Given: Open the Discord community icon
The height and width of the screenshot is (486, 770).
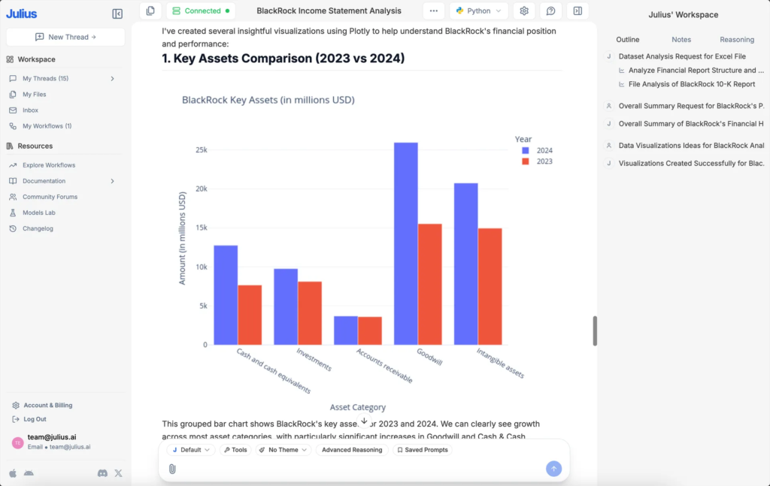Looking at the screenshot, I should click(x=102, y=473).
